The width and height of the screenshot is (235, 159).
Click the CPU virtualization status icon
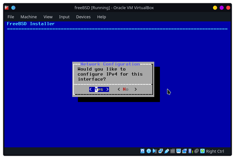point(190,151)
